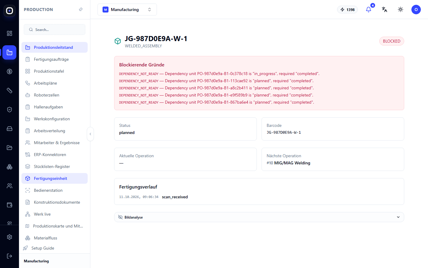Screen dimensions: 428x268
Task: Open ERP-Konnektoren in the sidebar
Action: tap(54, 155)
